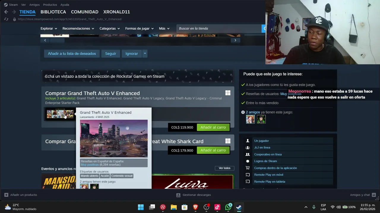Click the info icon beside '2 amigos'
This screenshot has width=380, height=213.
[243, 112]
